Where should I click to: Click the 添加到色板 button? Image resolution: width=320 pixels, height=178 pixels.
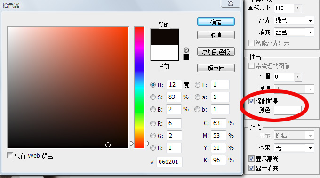216,52
